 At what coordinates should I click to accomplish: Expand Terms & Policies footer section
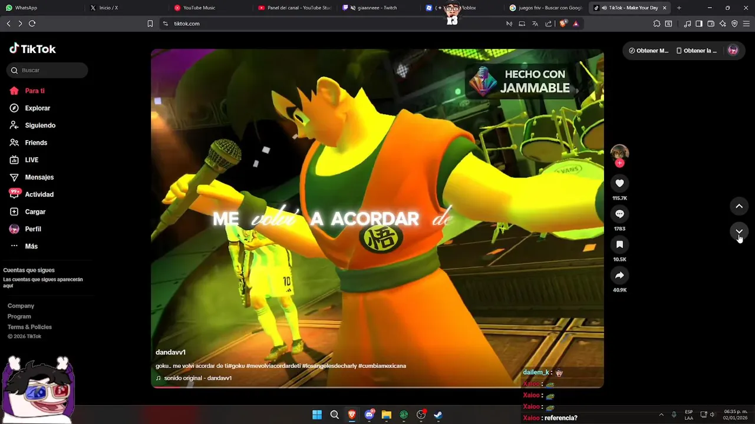pos(29,327)
